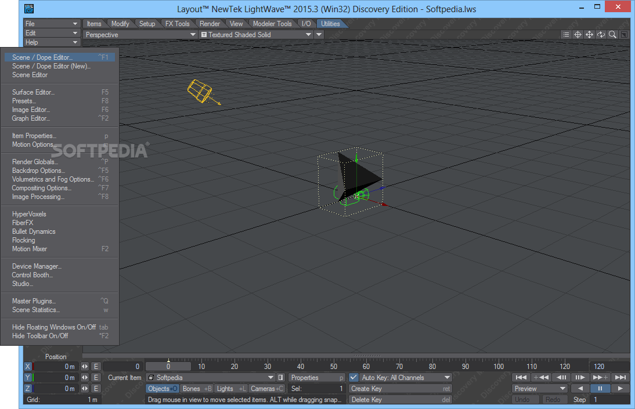Switch selection mode to Cameras
Screen dimensions: 635x409
[x=267, y=388]
